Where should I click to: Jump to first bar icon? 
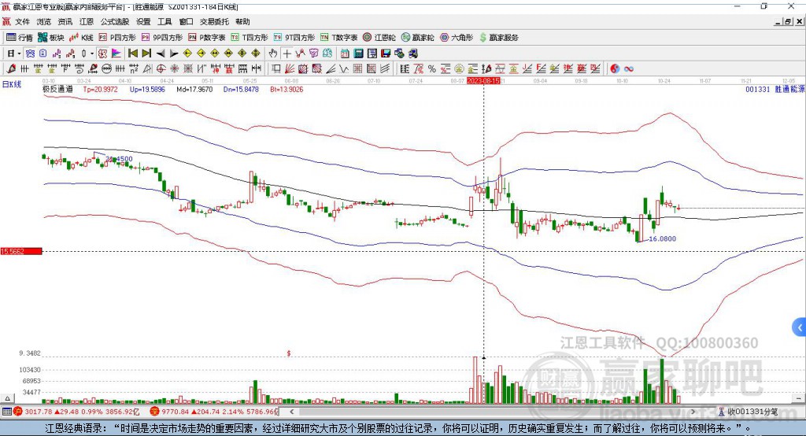[132, 54]
